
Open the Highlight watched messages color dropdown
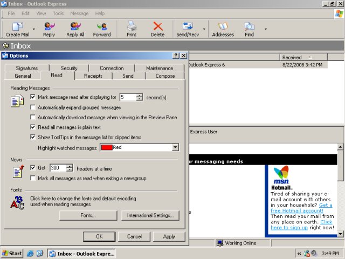tap(175, 147)
